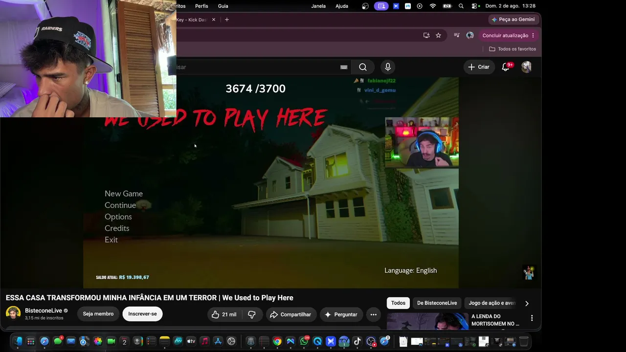Open Mail from the Dock
Screen dimensions: 626x352
coord(71,341)
